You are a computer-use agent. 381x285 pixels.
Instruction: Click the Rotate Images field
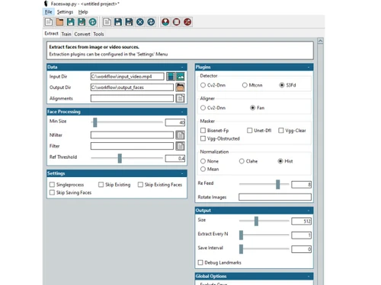[x=275, y=197]
